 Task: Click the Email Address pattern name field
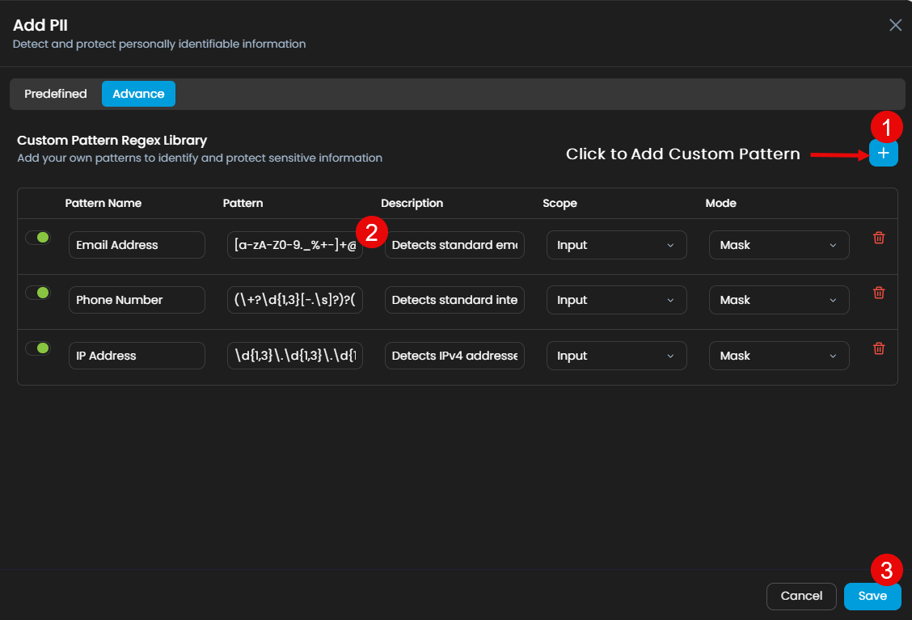pyautogui.click(x=137, y=245)
